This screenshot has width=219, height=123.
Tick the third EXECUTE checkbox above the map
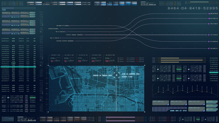[118, 61]
